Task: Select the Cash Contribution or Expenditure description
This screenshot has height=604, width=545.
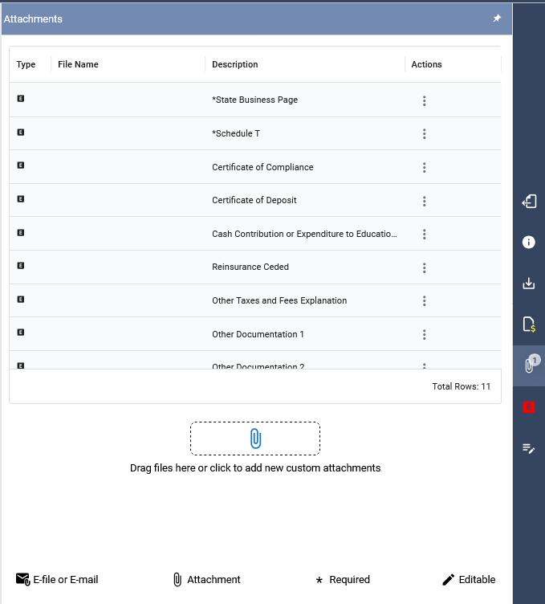Action: (x=304, y=234)
